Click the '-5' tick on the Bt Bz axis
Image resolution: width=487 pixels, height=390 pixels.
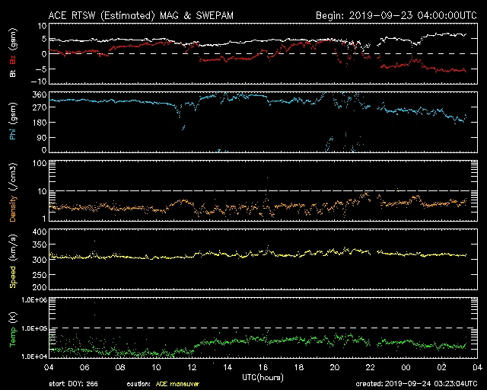[40, 69]
